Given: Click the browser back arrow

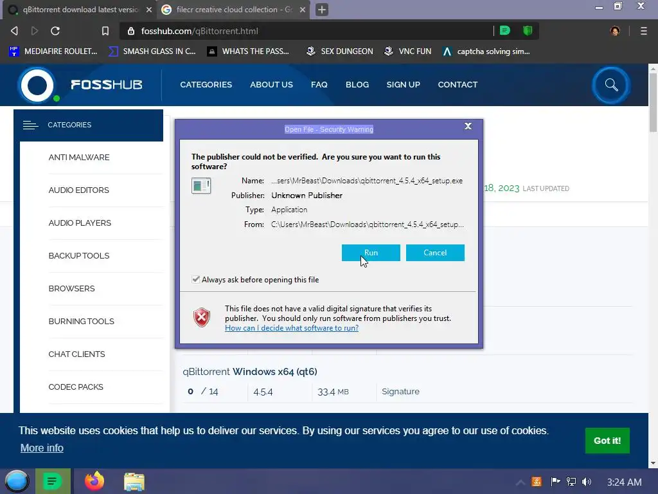Looking at the screenshot, I should point(14,31).
